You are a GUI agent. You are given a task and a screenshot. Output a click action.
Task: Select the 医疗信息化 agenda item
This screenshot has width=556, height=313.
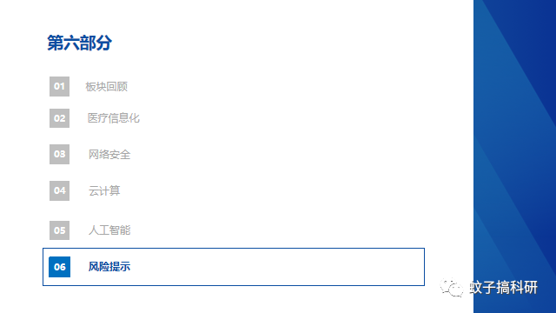click(114, 118)
